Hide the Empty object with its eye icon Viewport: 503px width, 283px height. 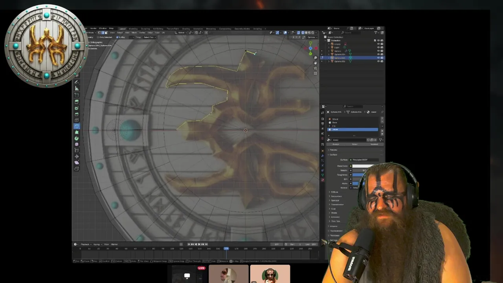(378, 44)
